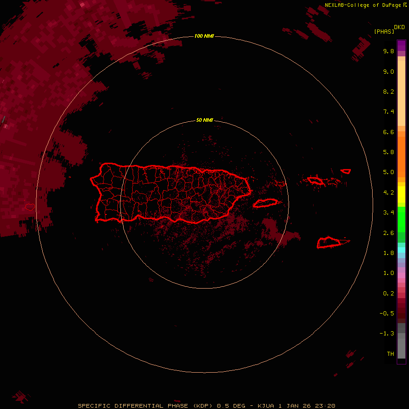Image resolution: width=409 pixels, height=409 pixels.
Task: Select the 5.0 scale value
Action: coord(389,172)
